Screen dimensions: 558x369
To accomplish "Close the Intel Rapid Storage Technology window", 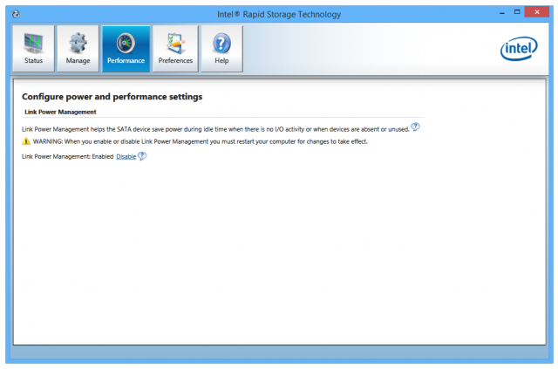I will [537, 12].
